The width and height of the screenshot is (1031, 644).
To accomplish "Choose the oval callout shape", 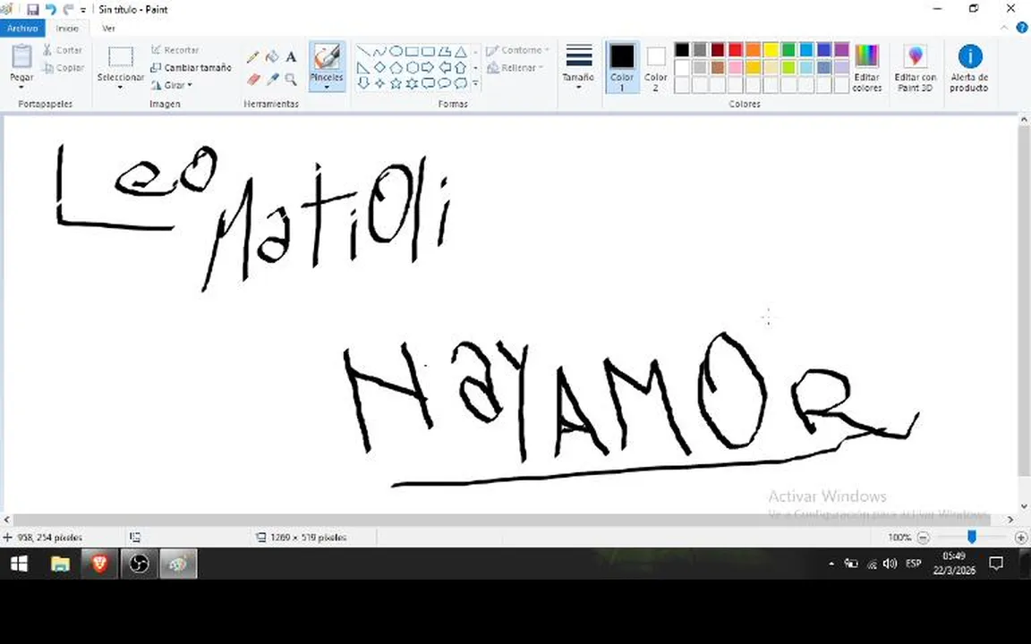I will (x=445, y=83).
